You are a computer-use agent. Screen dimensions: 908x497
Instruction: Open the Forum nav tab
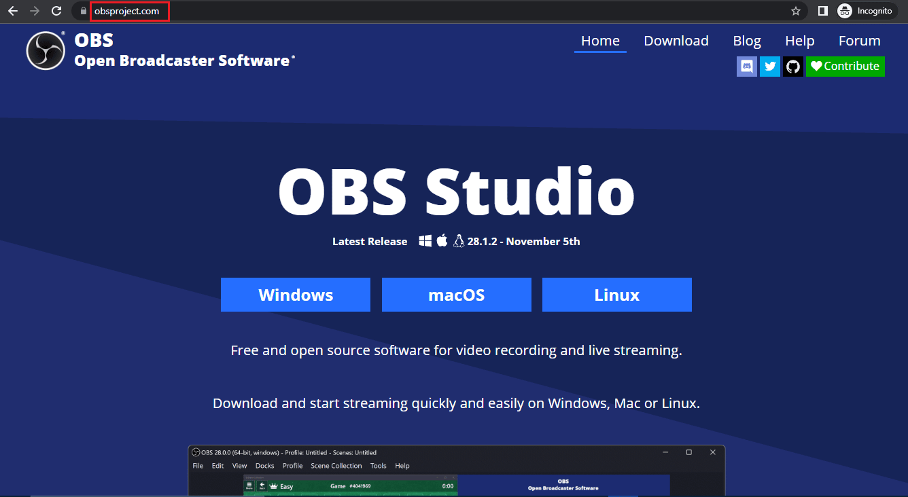pyautogui.click(x=860, y=41)
